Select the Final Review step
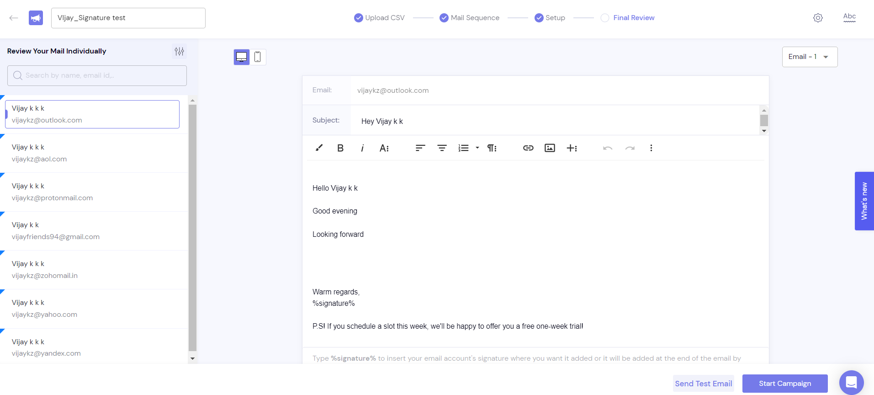Screen dimensions: 874x395 (x=627, y=18)
